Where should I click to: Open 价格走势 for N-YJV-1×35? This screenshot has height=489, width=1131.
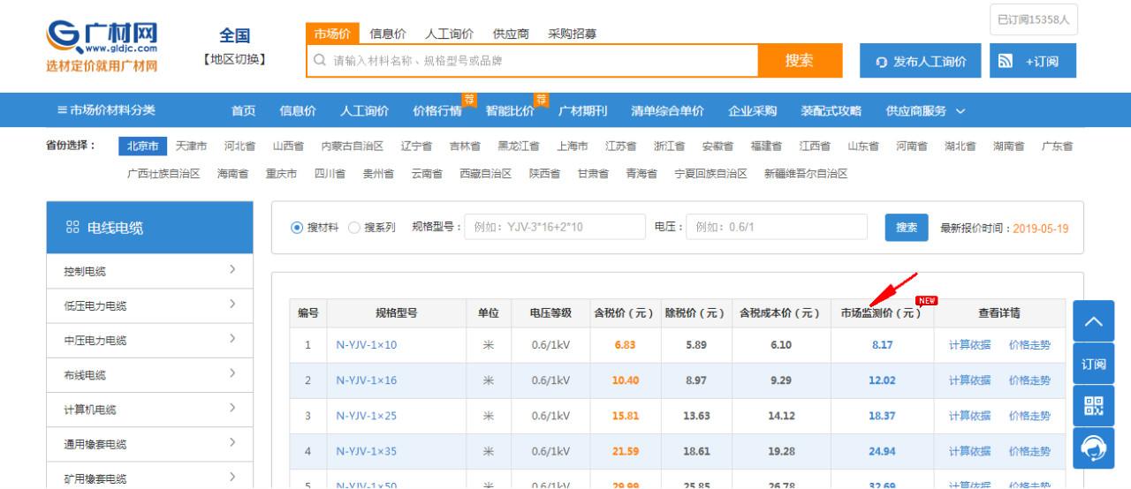click(1029, 451)
